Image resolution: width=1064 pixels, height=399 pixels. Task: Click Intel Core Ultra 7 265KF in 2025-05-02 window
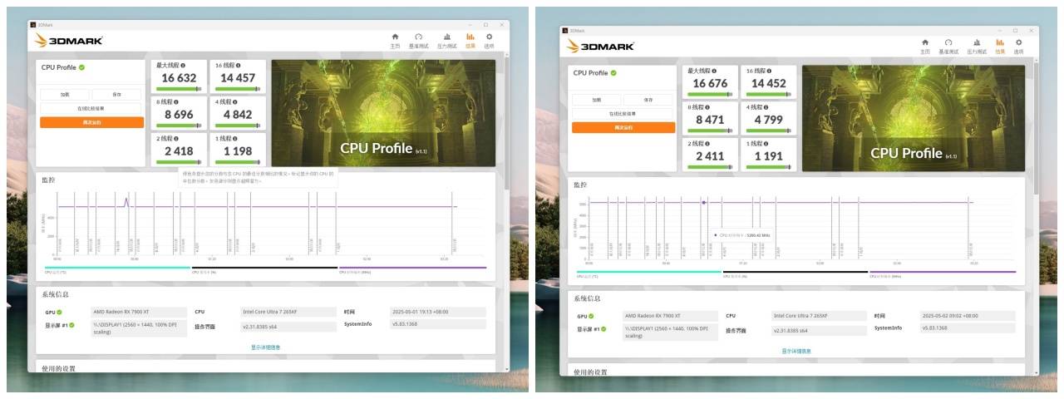(819, 316)
